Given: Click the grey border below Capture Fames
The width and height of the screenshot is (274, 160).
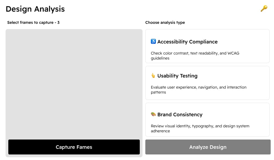Looking at the screenshot, I should [74, 156].
